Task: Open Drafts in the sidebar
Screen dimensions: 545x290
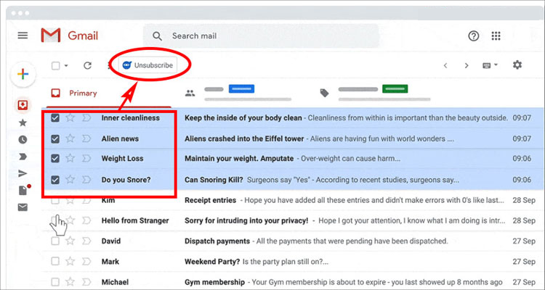Action: 23,191
